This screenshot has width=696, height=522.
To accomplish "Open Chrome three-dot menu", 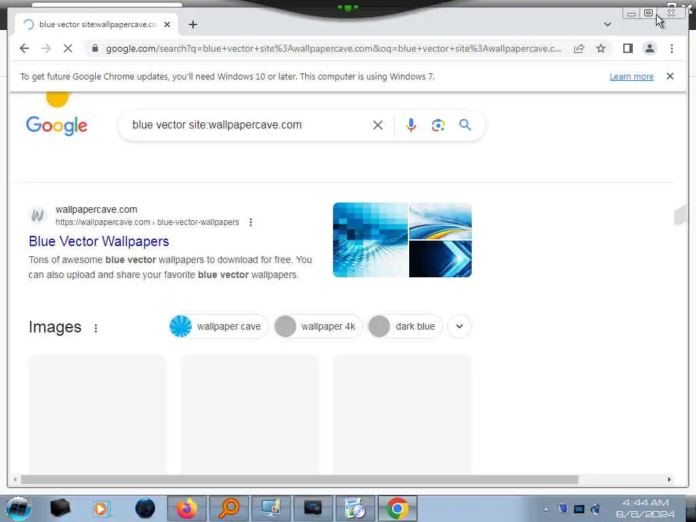I will [672, 48].
